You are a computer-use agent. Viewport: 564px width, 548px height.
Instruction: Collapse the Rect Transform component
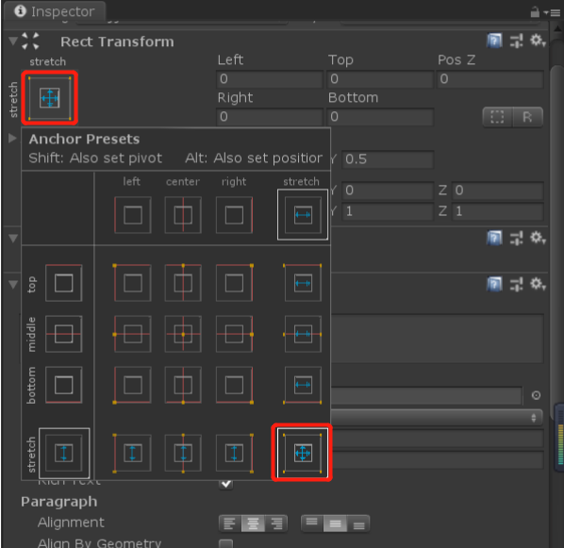pos(13,41)
